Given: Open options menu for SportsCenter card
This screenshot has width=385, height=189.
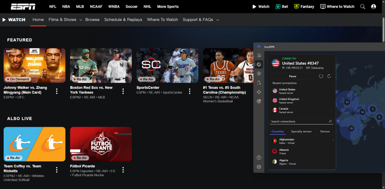Looking at the screenshot, I should [x=189, y=91].
